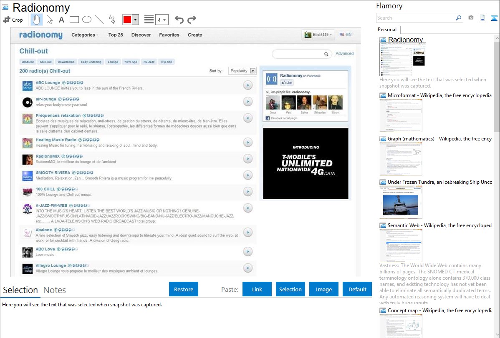Filter by the Downtempo tag
The image size is (500, 338).
point(66,62)
